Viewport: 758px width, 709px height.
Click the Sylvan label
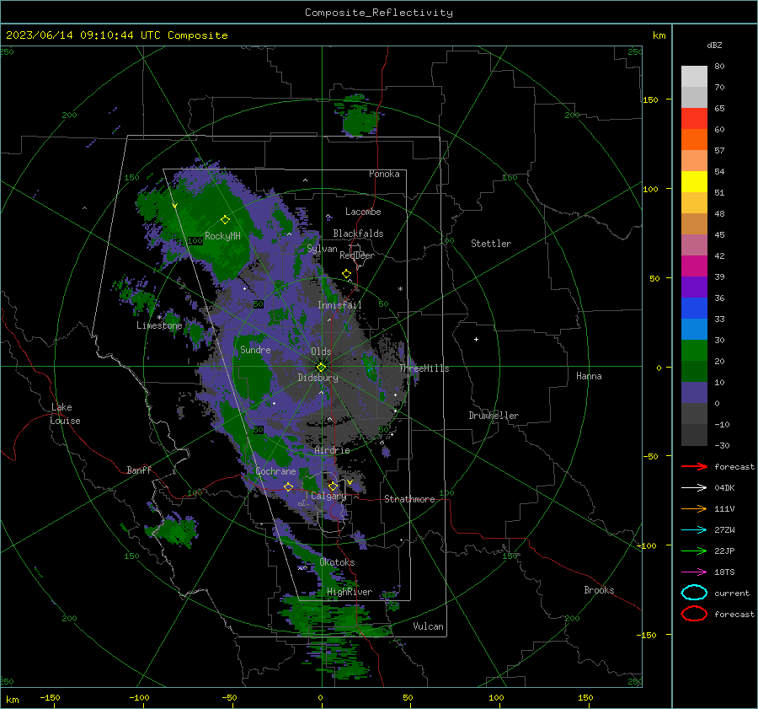322,249
